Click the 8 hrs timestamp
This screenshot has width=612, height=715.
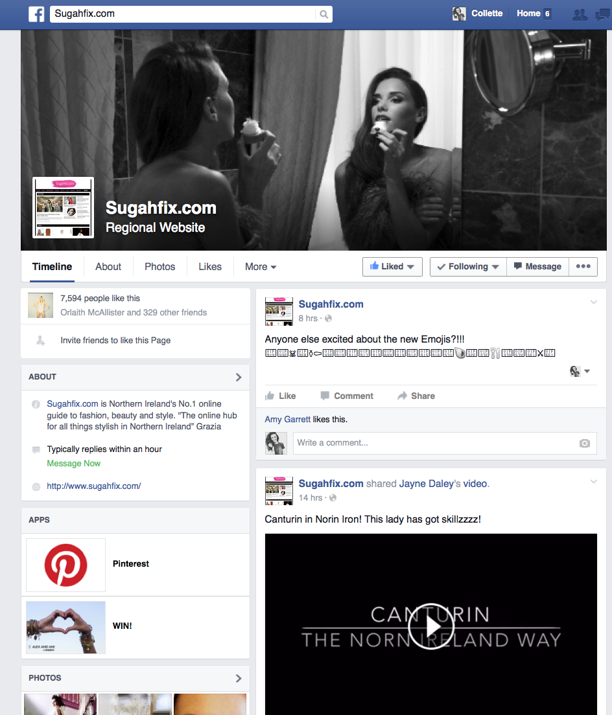[308, 318]
